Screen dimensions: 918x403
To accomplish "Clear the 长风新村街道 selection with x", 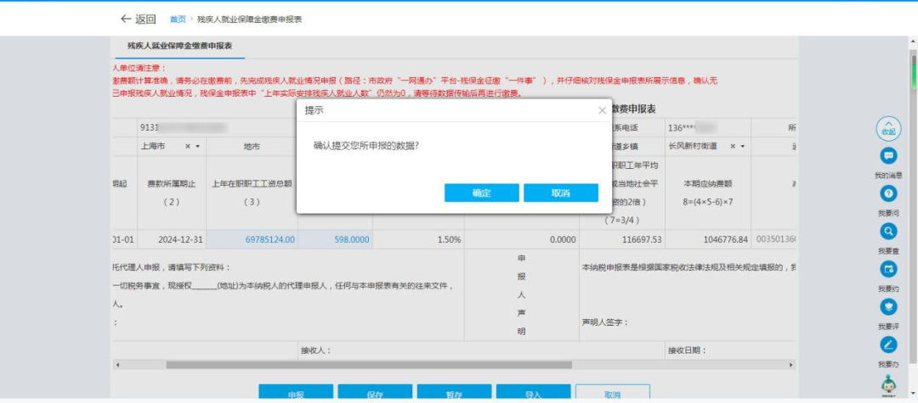I will tap(733, 146).
